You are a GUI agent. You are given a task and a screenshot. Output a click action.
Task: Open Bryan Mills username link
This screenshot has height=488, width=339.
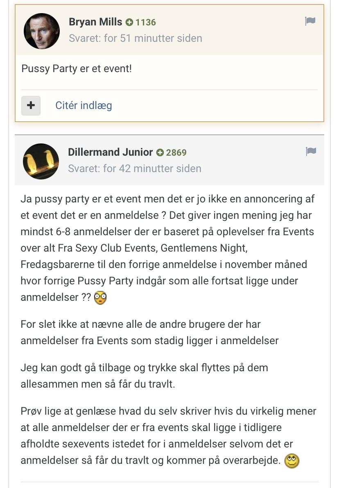[95, 22]
